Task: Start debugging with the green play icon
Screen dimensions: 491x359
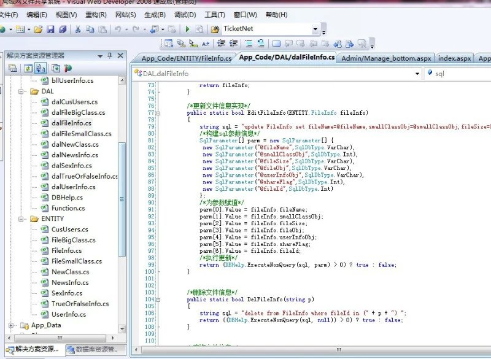Action: [x=188, y=29]
